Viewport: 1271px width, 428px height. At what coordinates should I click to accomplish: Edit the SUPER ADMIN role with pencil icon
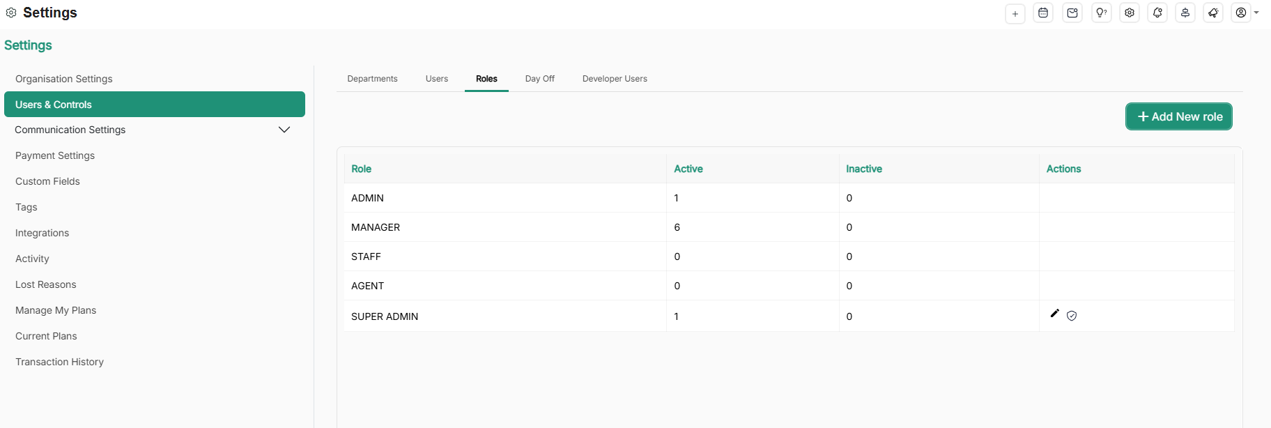1054,314
